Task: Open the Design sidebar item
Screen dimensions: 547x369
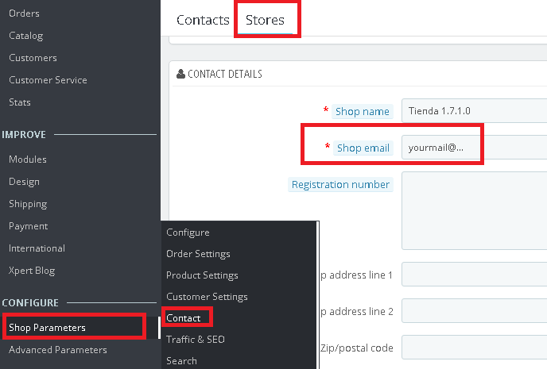Action: pos(24,182)
